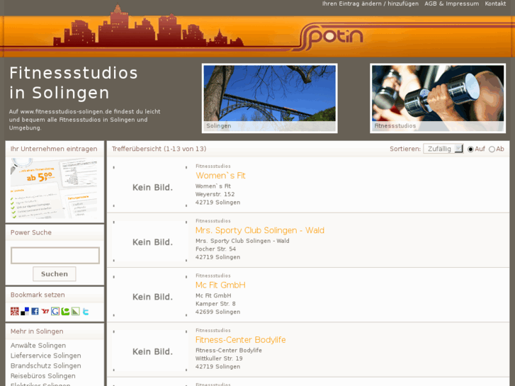
Task: Click the Spotin logo
Action: click(331, 37)
